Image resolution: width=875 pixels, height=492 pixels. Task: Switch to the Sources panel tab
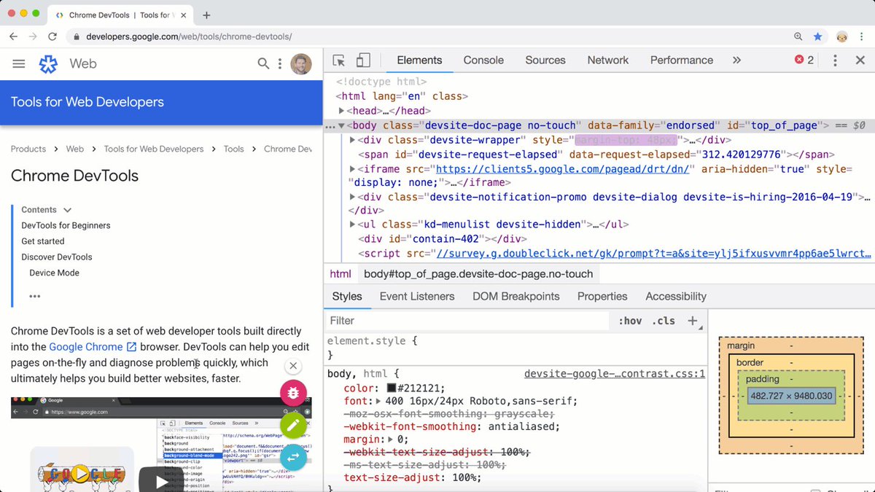pyautogui.click(x=545, y=60)
